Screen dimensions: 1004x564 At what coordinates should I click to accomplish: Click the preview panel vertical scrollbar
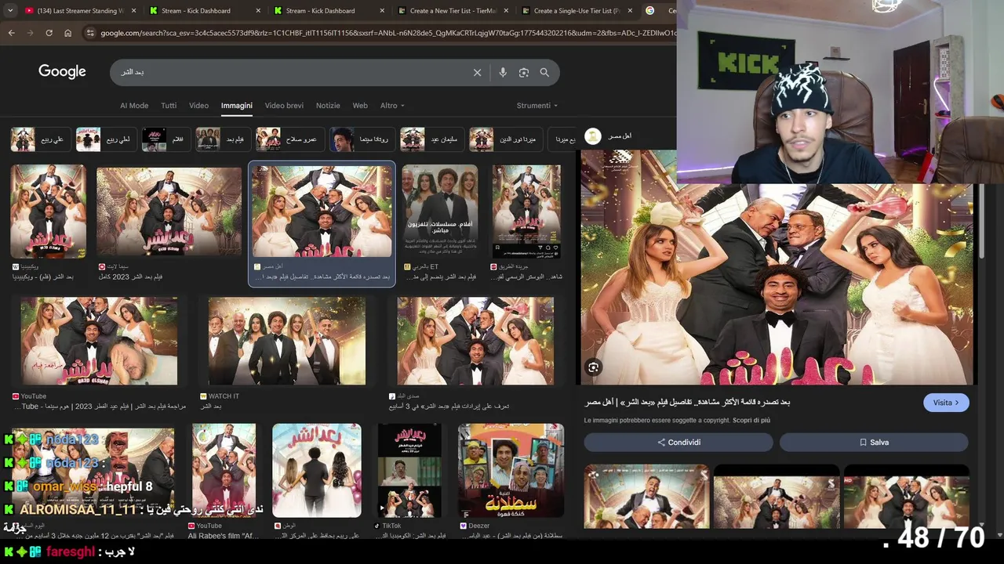981,221
